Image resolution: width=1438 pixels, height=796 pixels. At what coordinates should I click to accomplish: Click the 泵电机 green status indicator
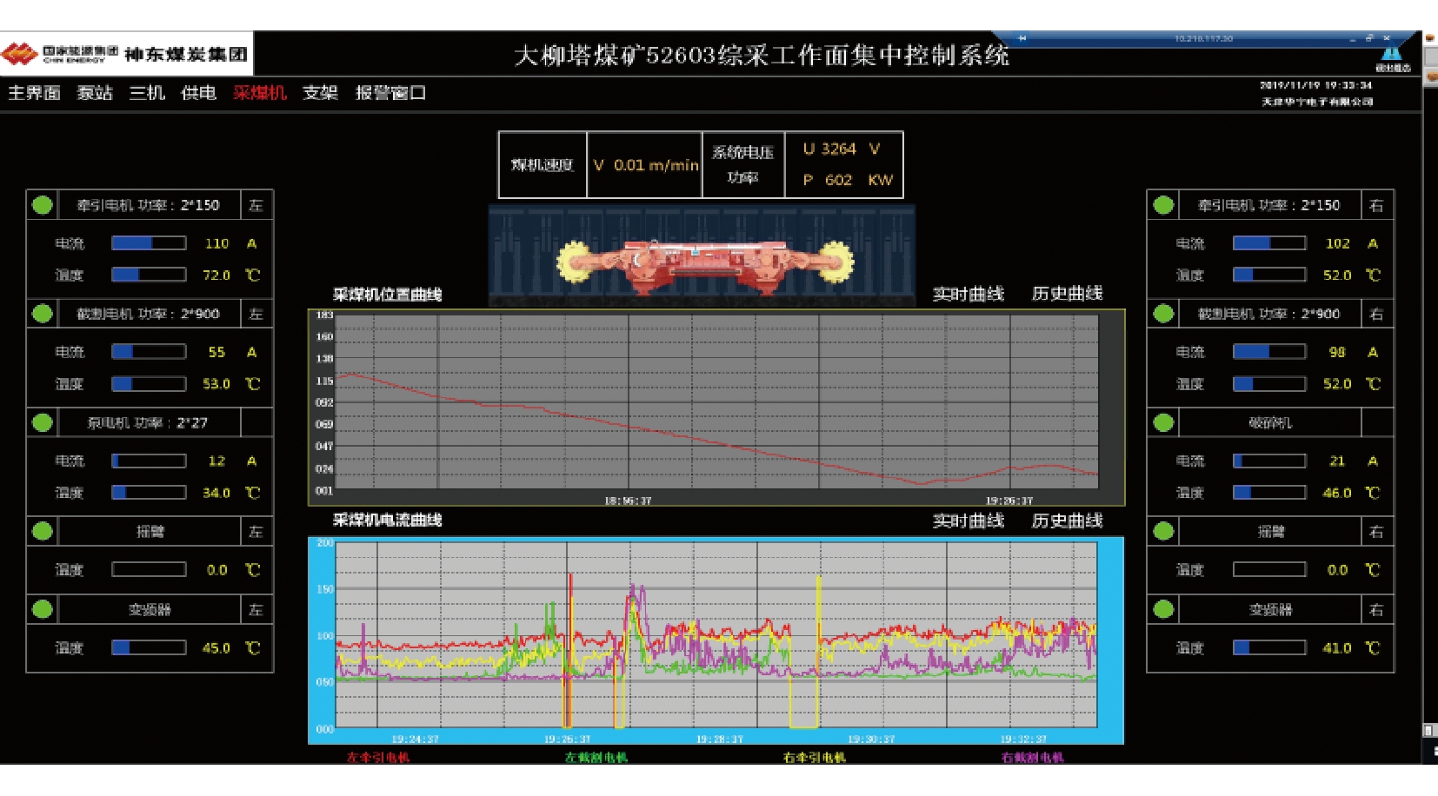(42, 423)
